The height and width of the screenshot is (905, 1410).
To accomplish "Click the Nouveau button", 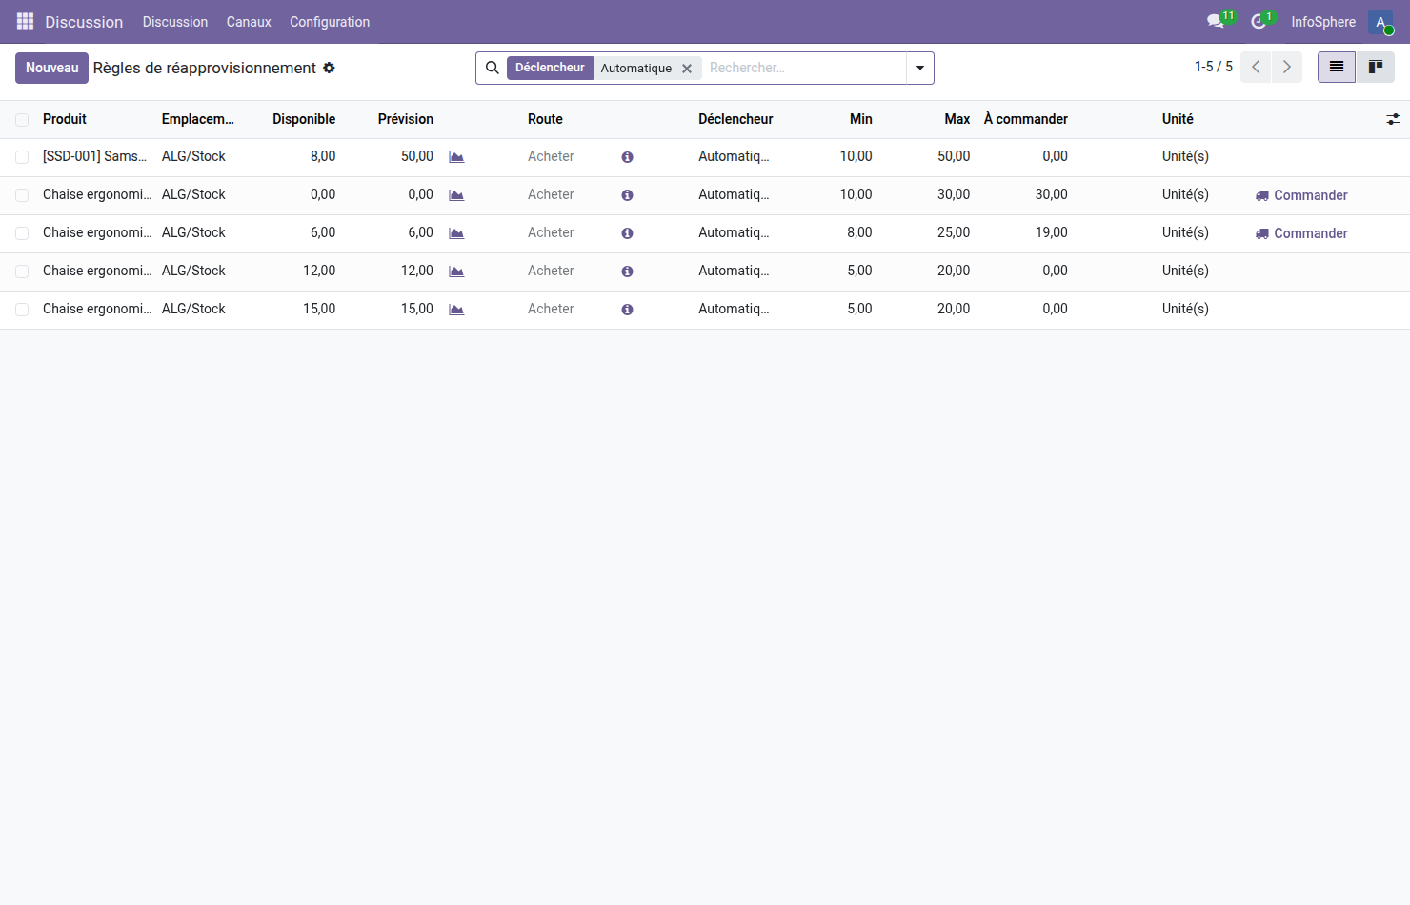I will (51, 68).
